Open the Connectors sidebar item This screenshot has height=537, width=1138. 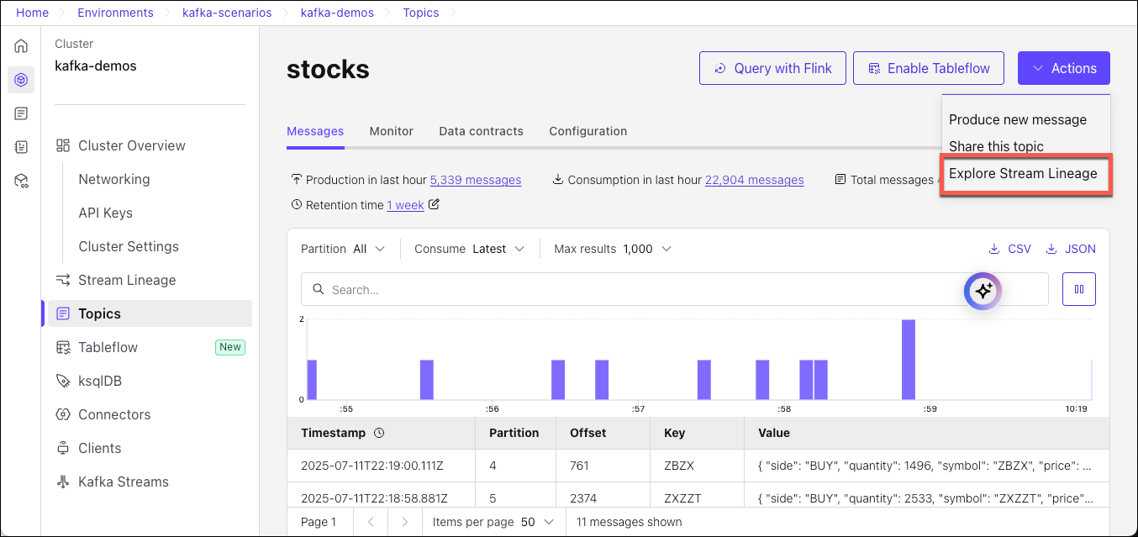[114, 414]
